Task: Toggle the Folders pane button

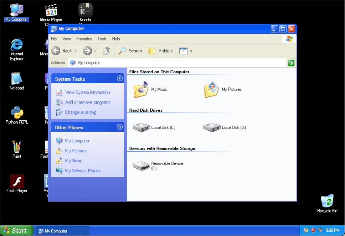Action: pos(160,51)
